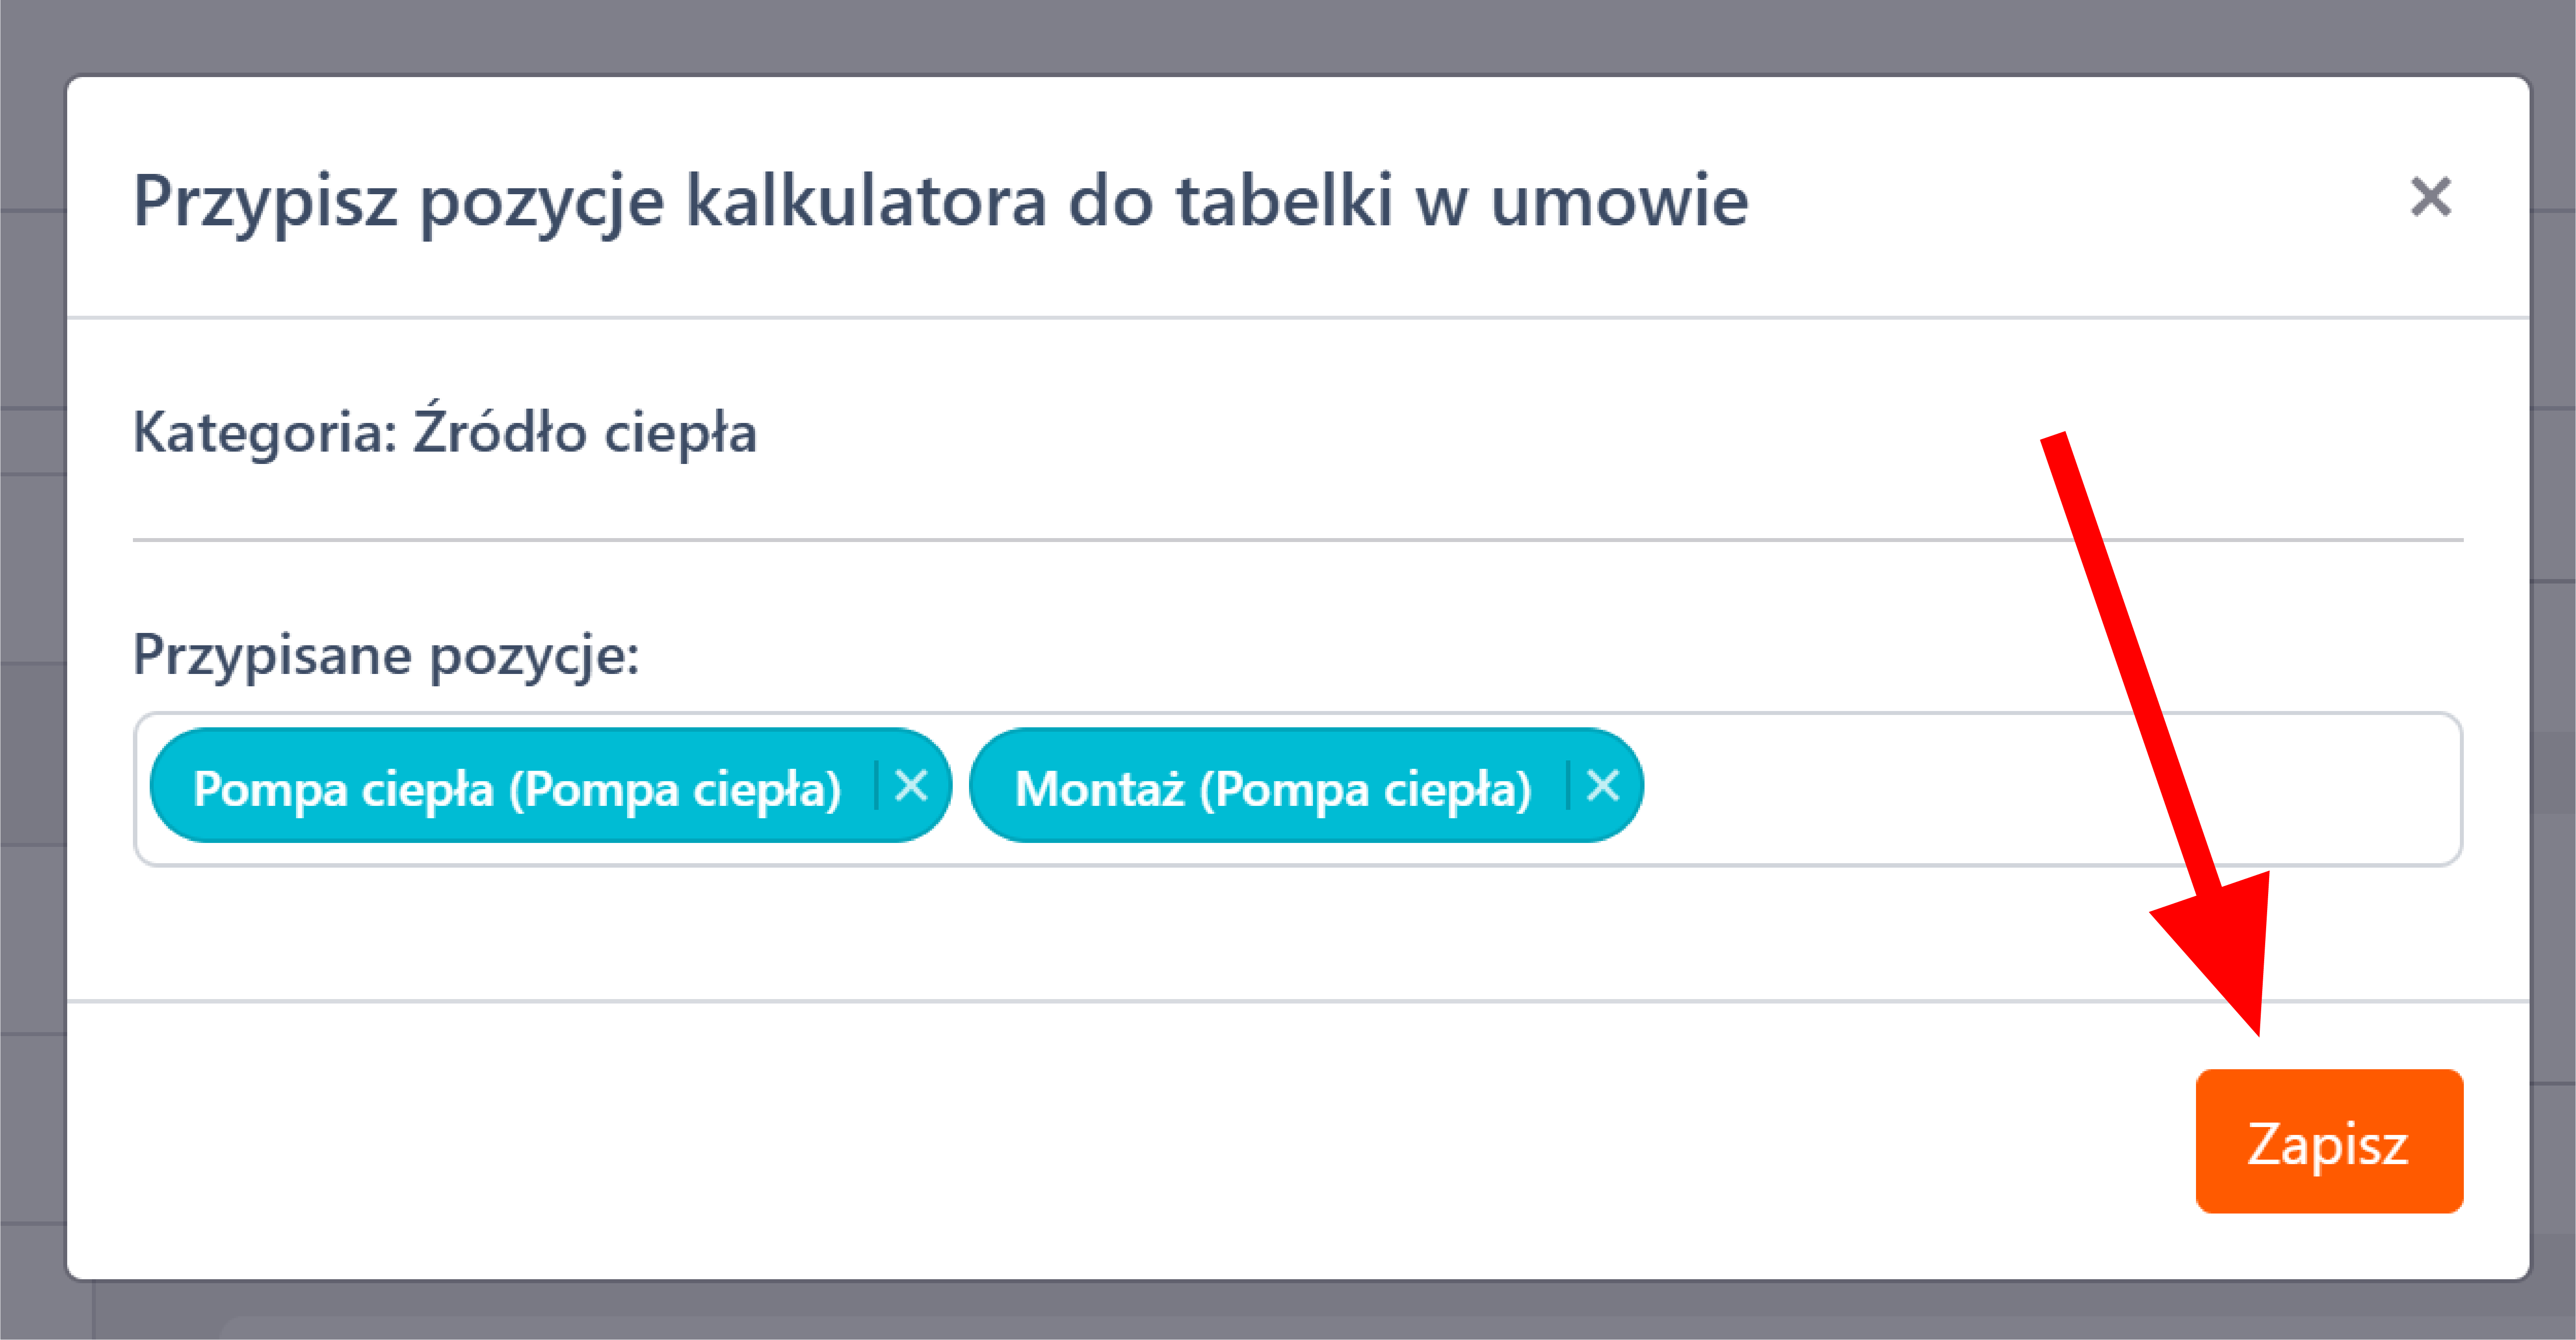
Task: Save assignments with the Zapisz button
Action: tap(2329, 1141)
